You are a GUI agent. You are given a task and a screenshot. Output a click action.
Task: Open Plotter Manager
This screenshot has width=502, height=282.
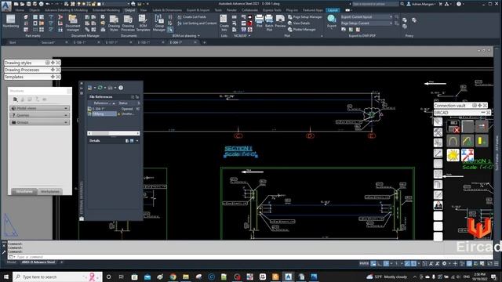pyautogui.click(x=301, y=30)
